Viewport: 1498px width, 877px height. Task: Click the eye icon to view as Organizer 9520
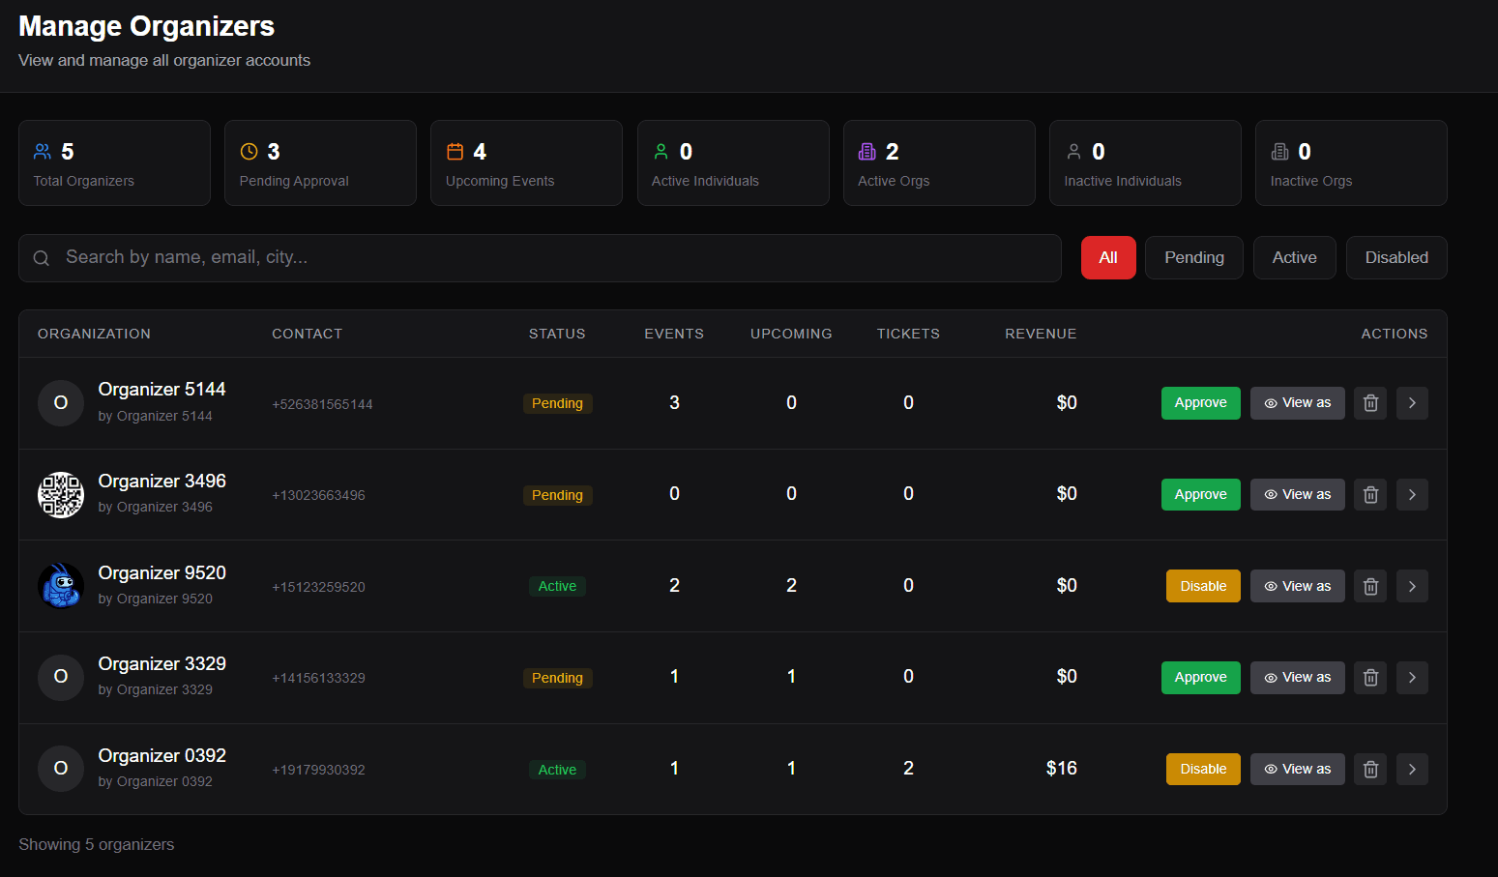1272,585
